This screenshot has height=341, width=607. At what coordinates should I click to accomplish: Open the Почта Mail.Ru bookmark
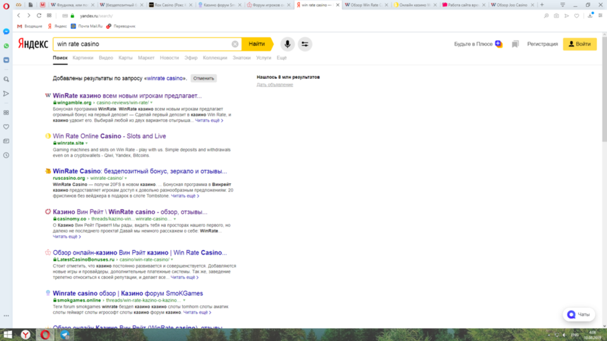click(x=87, y=26)
